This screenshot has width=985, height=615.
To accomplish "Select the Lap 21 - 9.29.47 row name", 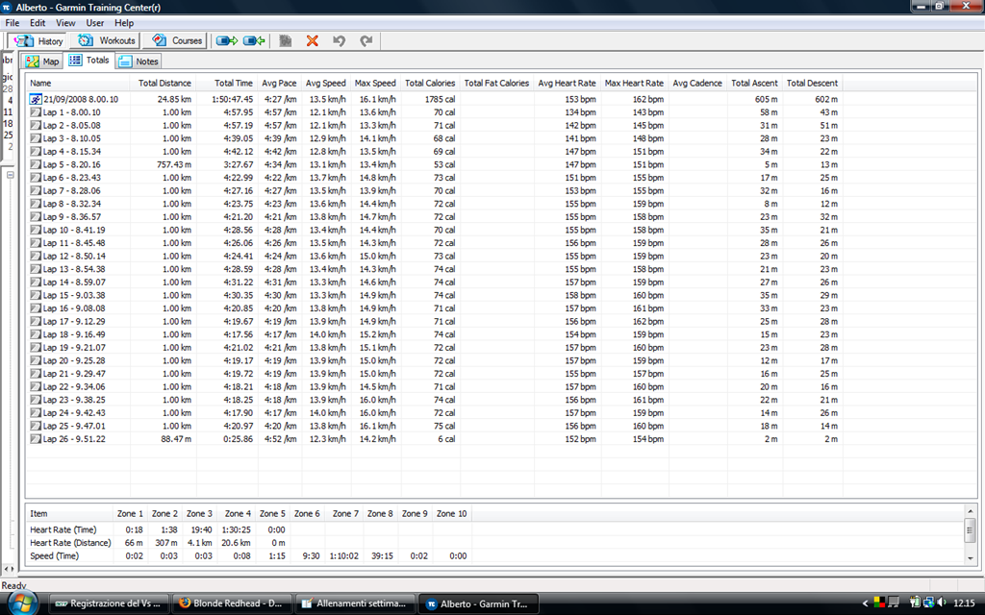I will [x=74, y=374].
